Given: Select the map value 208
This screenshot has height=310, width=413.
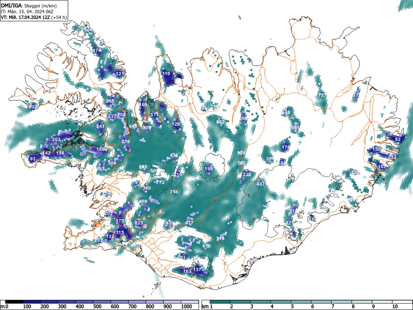Looking at the screenshot, I should (x=121, y=114).
